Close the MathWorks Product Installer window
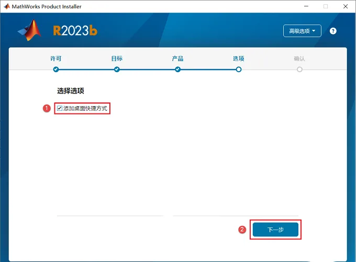This screenshot has width=356, height=262. [346, 6]
